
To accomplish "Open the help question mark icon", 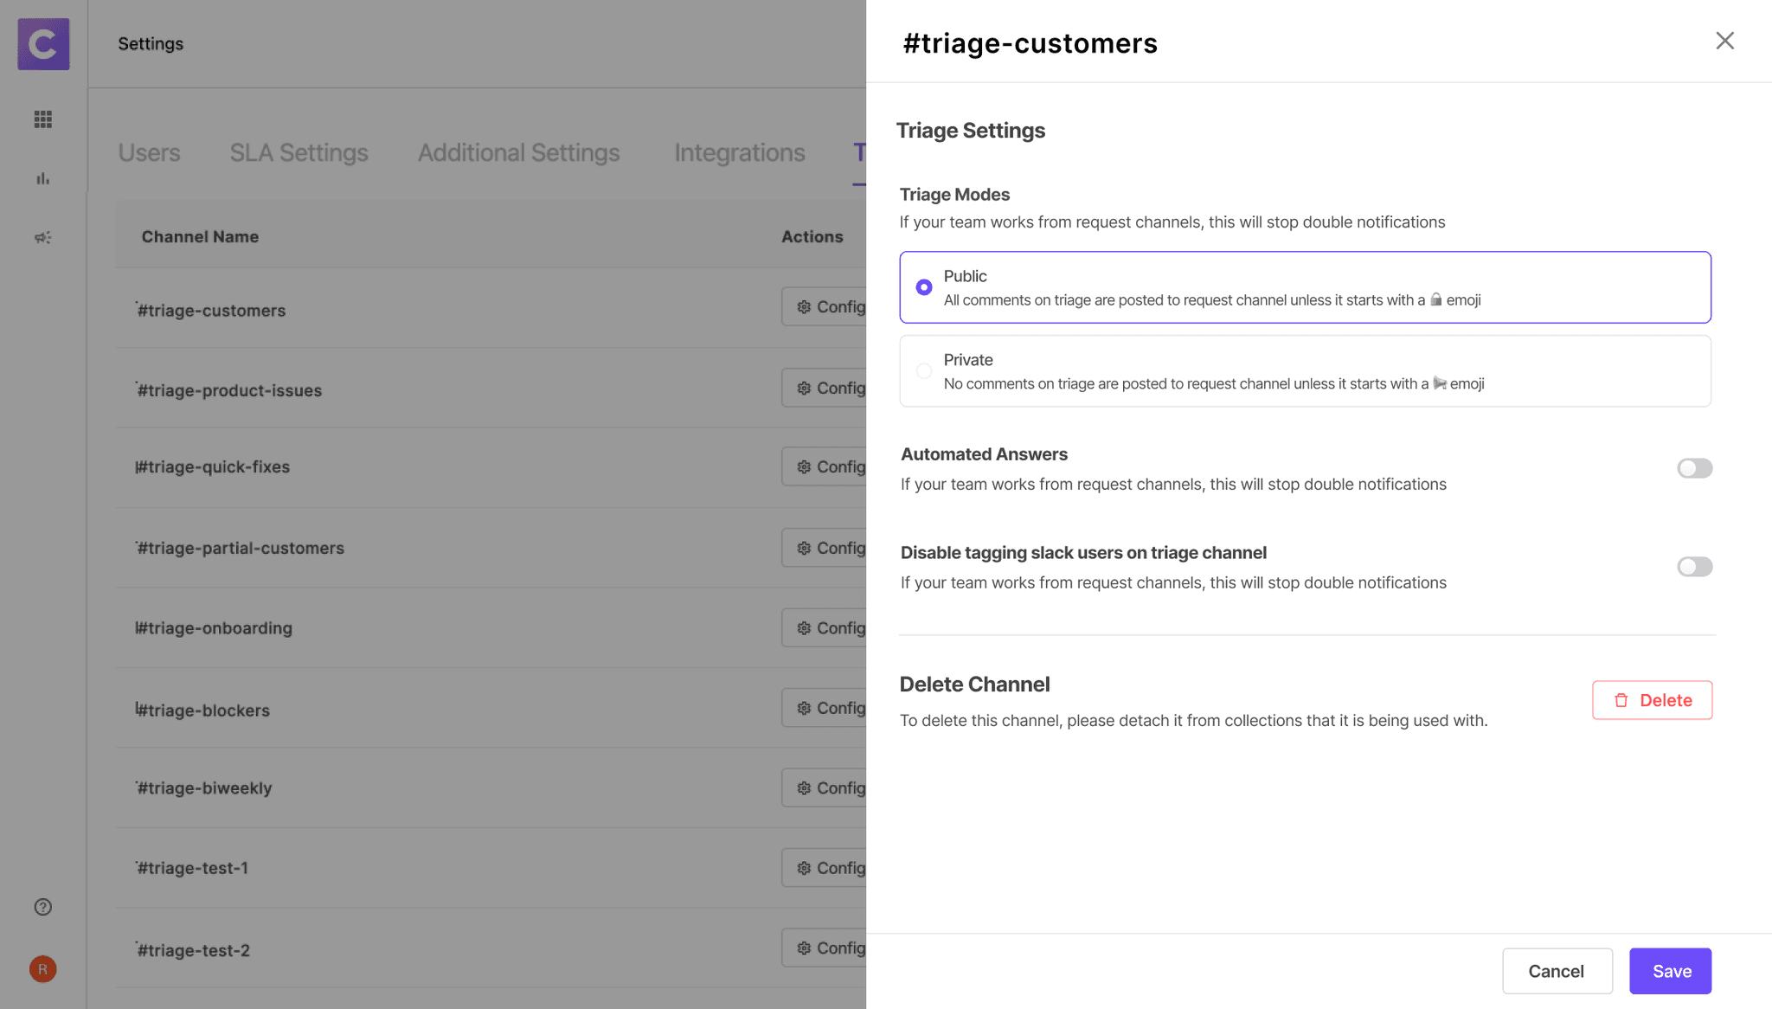I will point(43,907).
